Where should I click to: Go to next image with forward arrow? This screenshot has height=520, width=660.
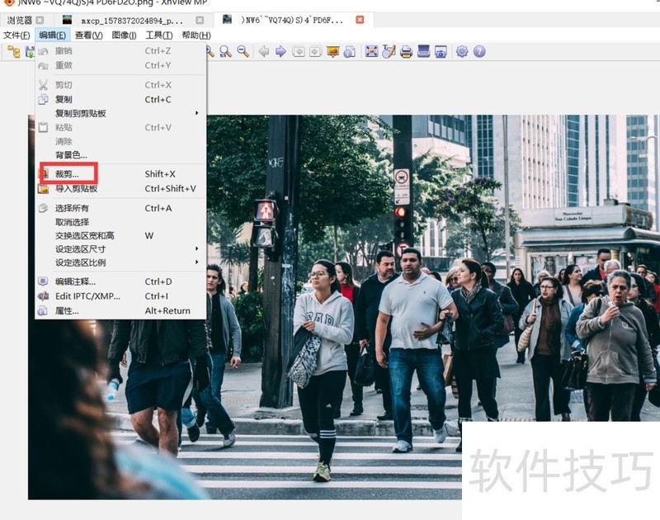tap(280, 51)
